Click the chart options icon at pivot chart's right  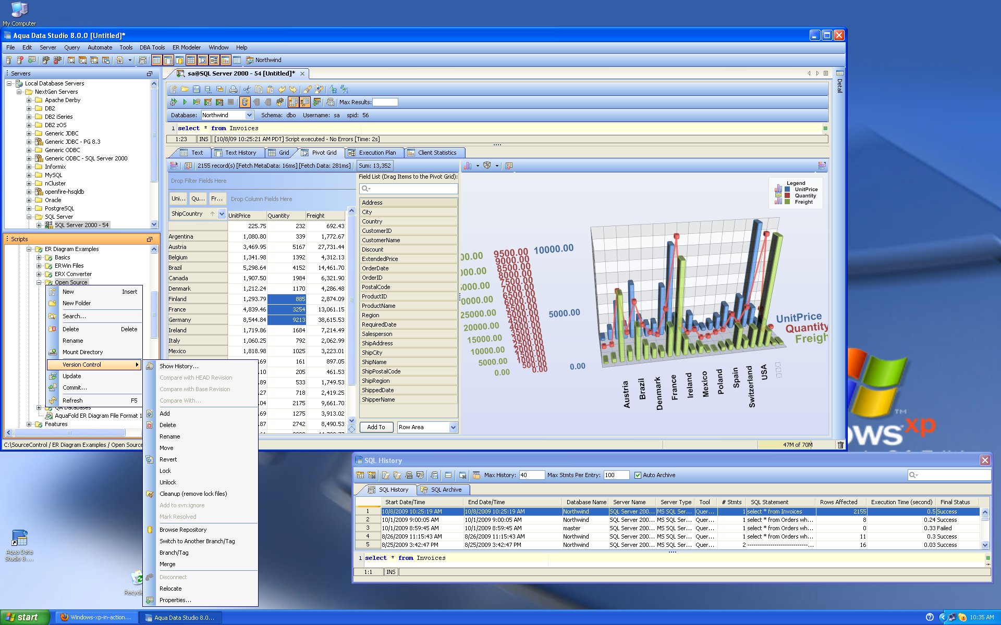point(822,166)
